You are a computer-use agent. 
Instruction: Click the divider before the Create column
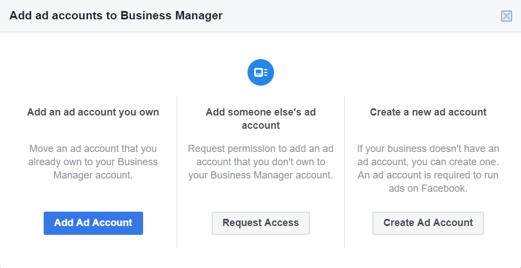(x=344, y=171)
